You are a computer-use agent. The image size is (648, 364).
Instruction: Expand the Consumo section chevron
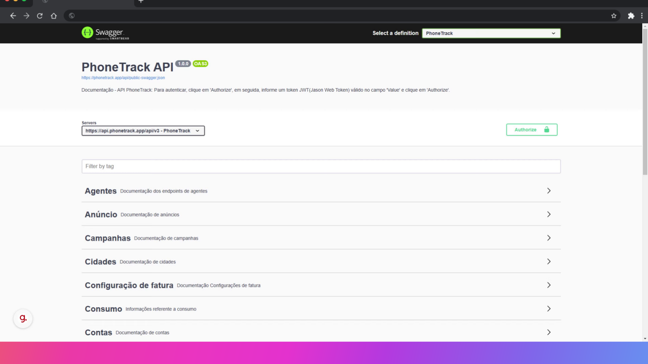click(x=549, y=309)
